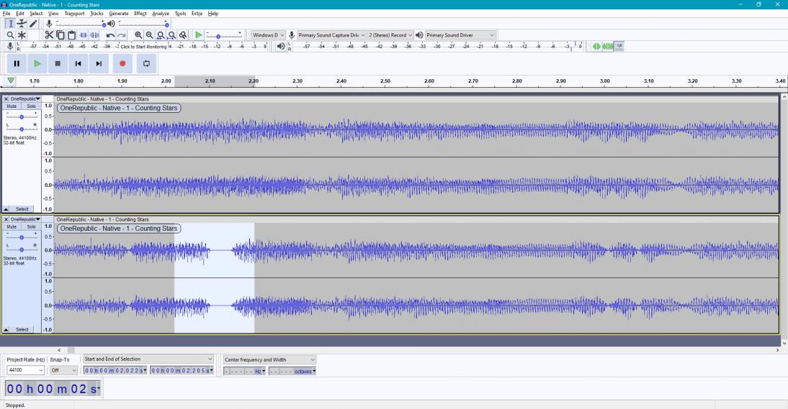The image size is (788, 409).
Task: Select the Envelope tool
Action: pos(22,24)
